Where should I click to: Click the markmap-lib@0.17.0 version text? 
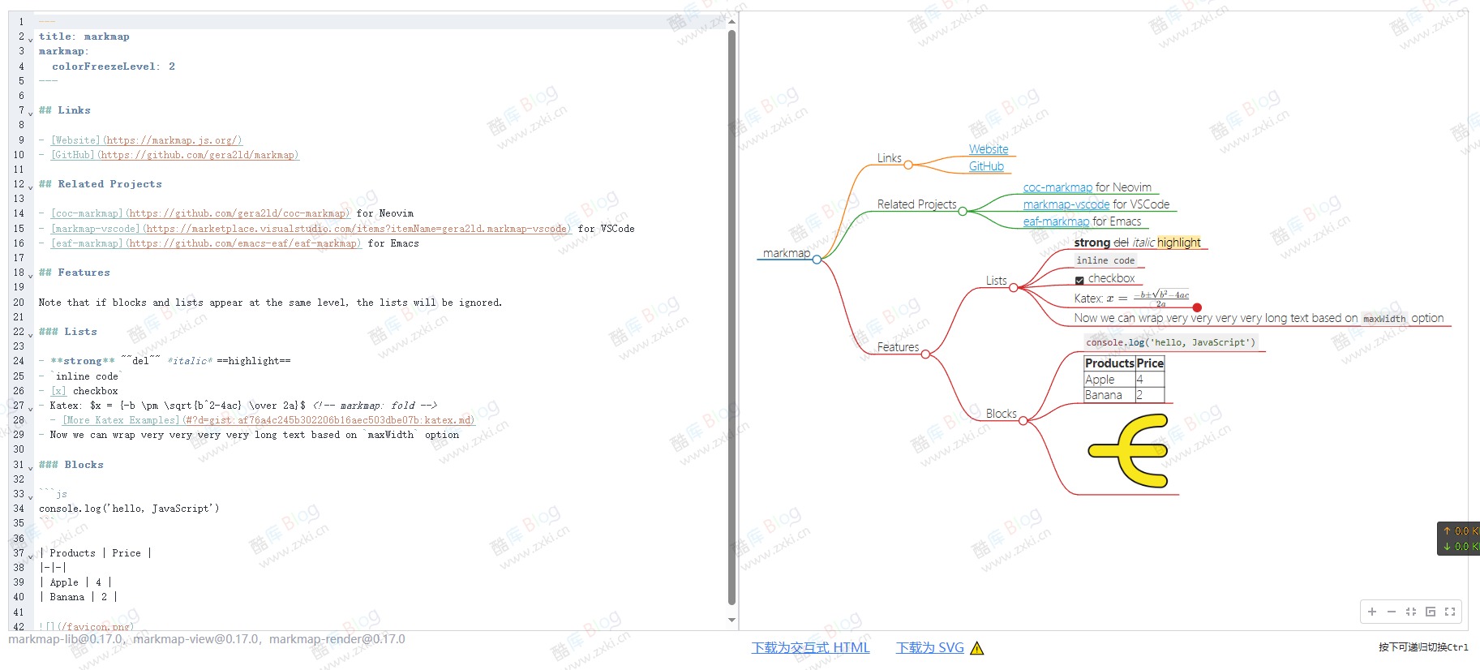click(x=65, y=639)
